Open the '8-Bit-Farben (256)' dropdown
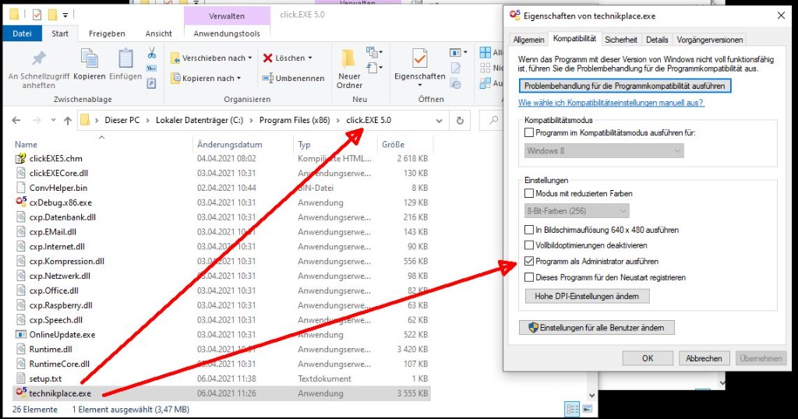Screen dimensions: 798x419 pos(577,211)
